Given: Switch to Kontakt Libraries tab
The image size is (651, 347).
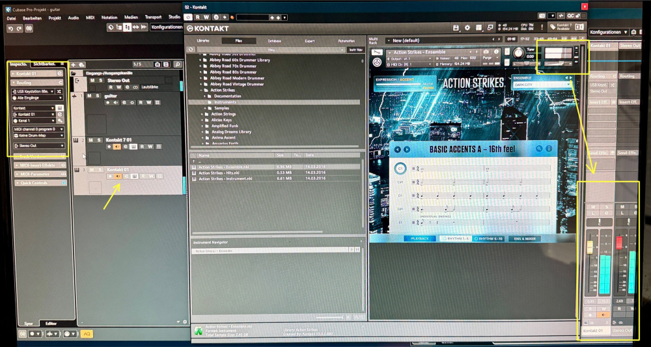Looking at the screenshot, I should pos(203,41).
